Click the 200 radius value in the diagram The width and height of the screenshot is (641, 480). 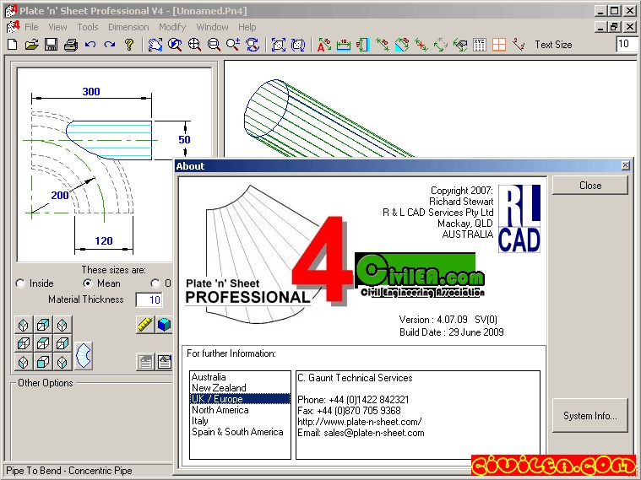[x=60, y=195]
